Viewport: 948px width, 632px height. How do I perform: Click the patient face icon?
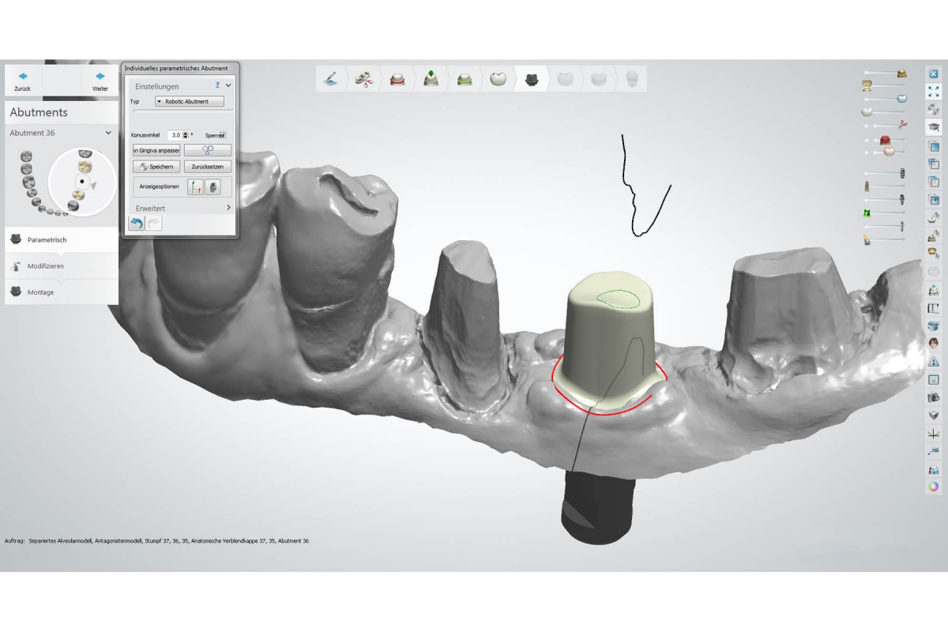933,343
